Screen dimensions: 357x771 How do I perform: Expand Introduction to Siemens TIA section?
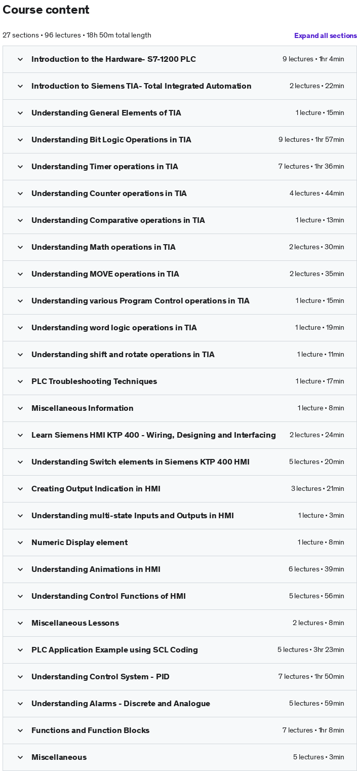click(x=141, y=86)
